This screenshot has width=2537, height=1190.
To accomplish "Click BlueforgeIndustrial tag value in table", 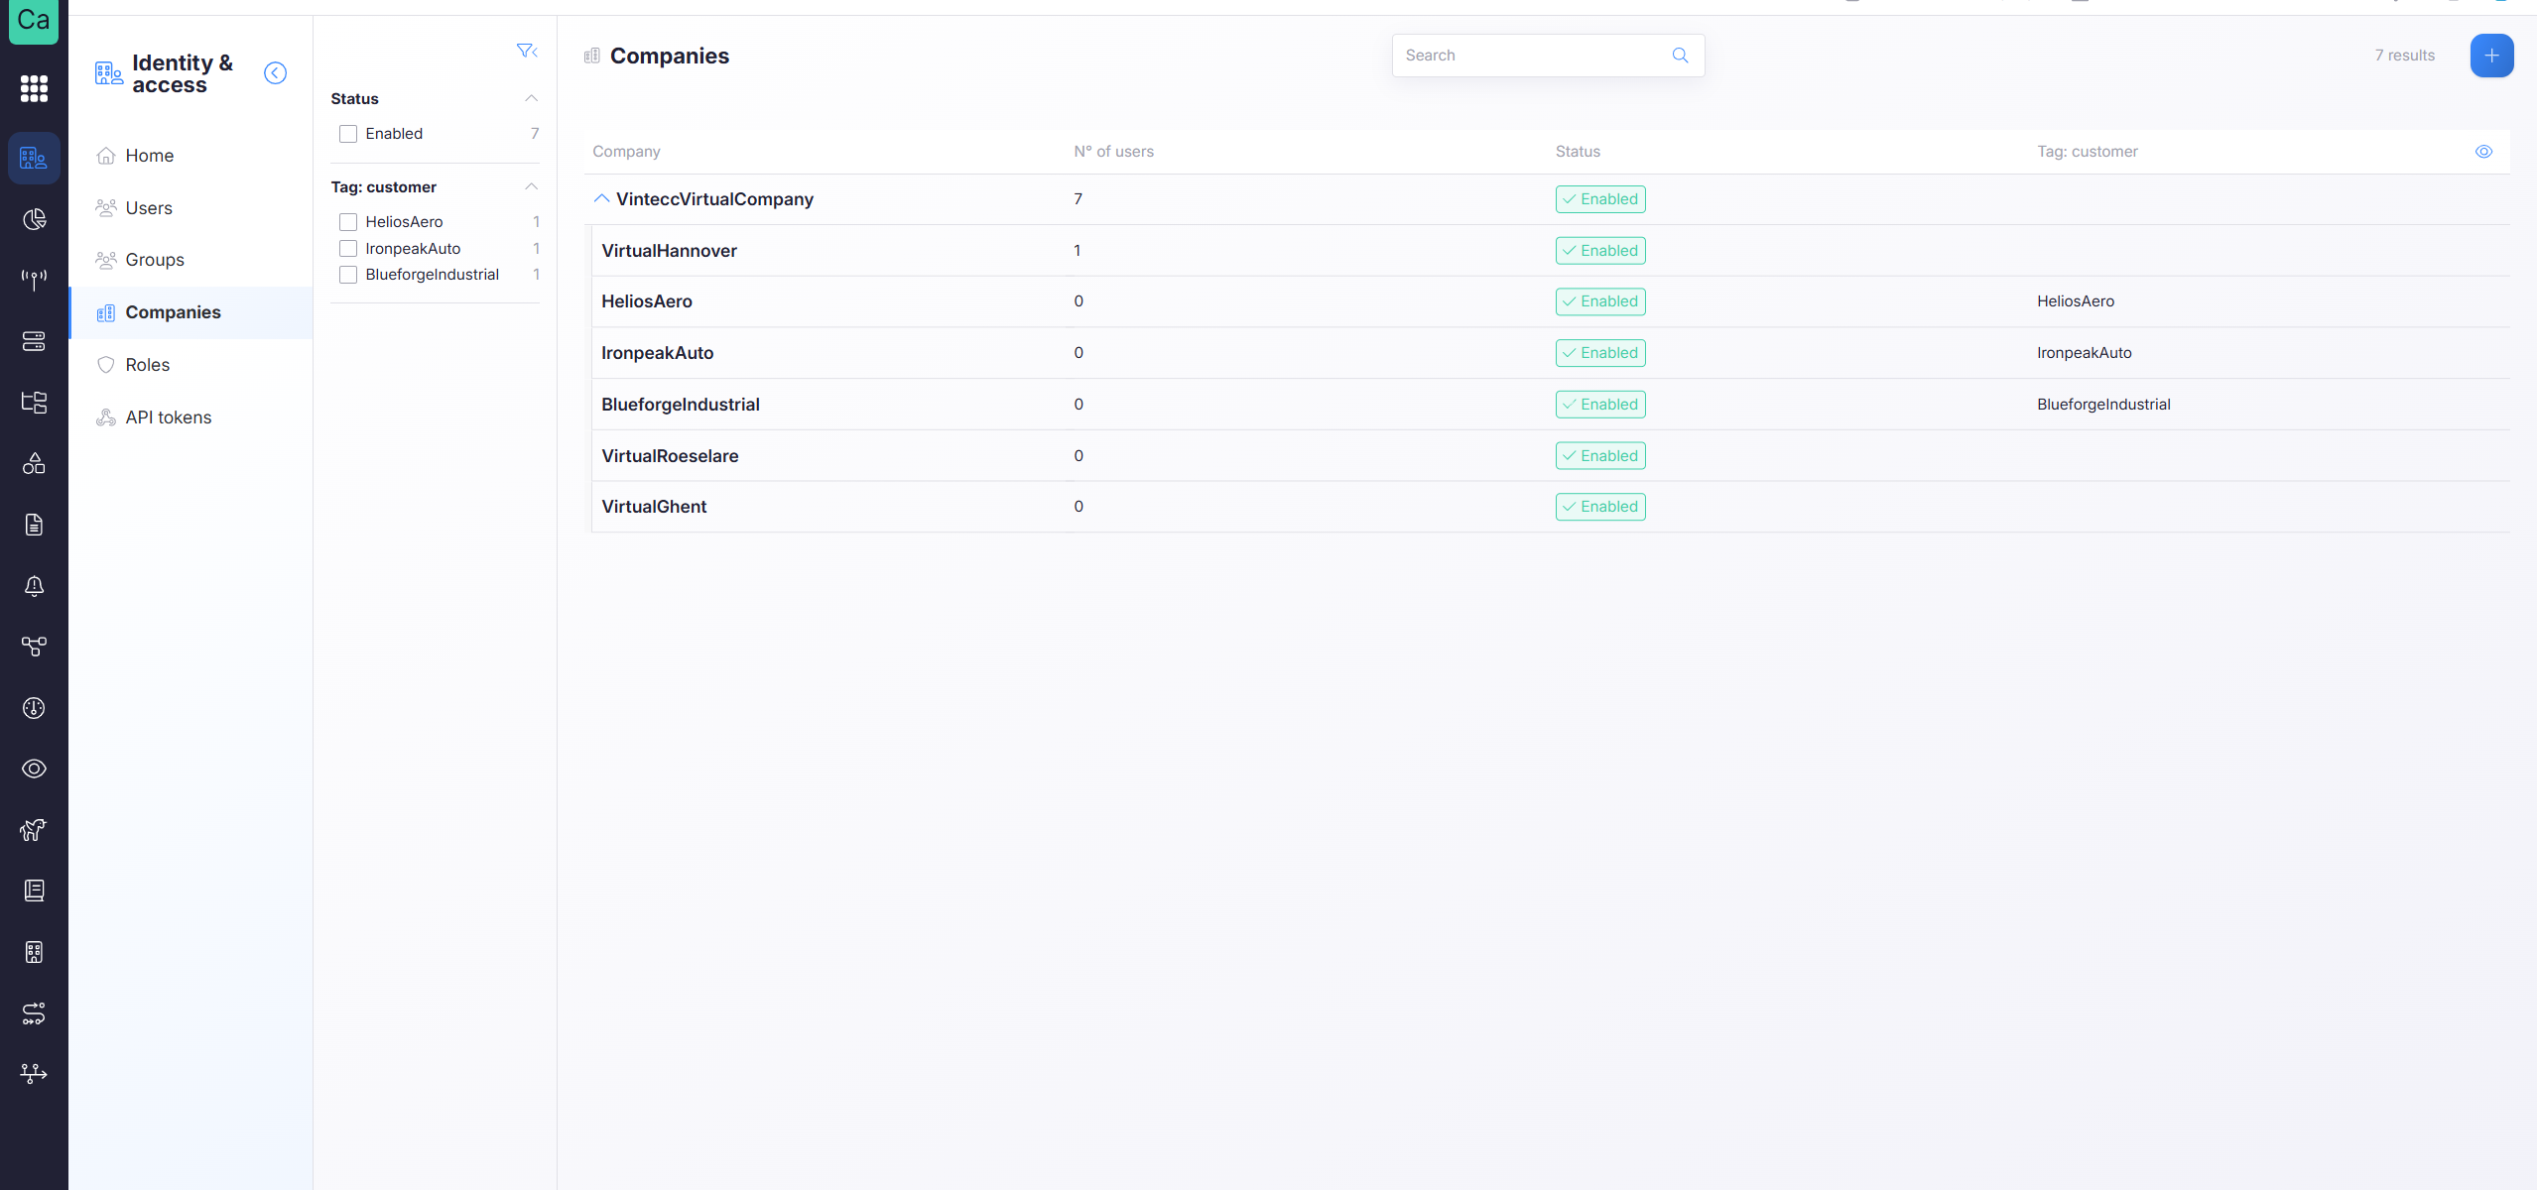I will click(x=2103, y=405).
